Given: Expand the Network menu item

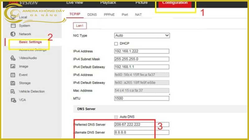Looking at the screenshot, I should tap(25, 34).
